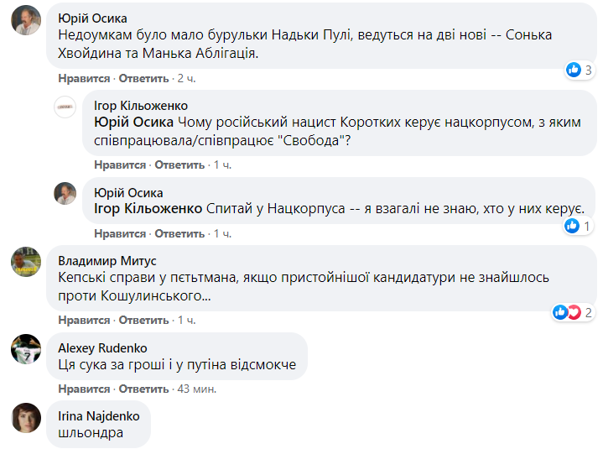Click Alexey Rudenko's avatar

pos(26,349)
